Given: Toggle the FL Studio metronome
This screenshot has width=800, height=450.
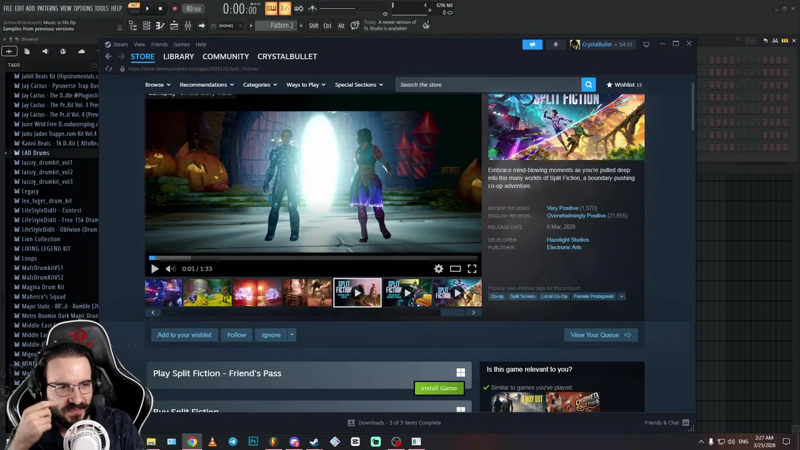Looking at the screenshot, I should (312, 8).
